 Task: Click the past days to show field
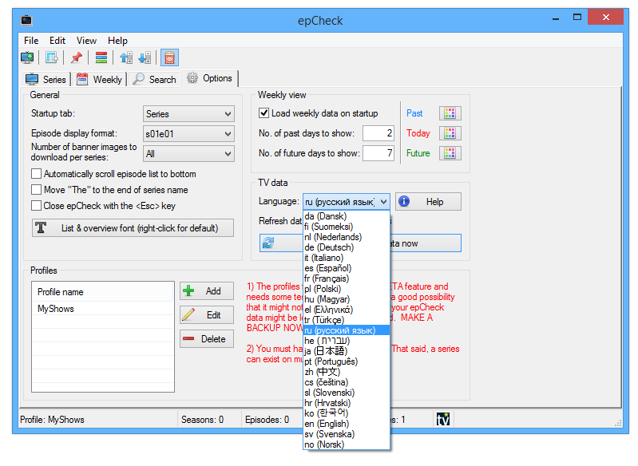point(378,133)
